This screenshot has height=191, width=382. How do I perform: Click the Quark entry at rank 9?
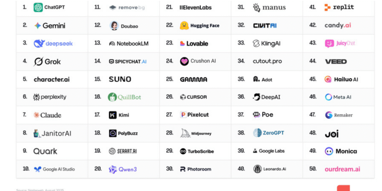pyautogui.click(x=45, y=151)
